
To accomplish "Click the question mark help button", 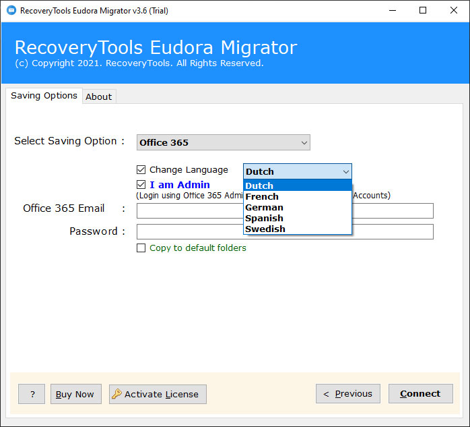I will coord(32,394).
